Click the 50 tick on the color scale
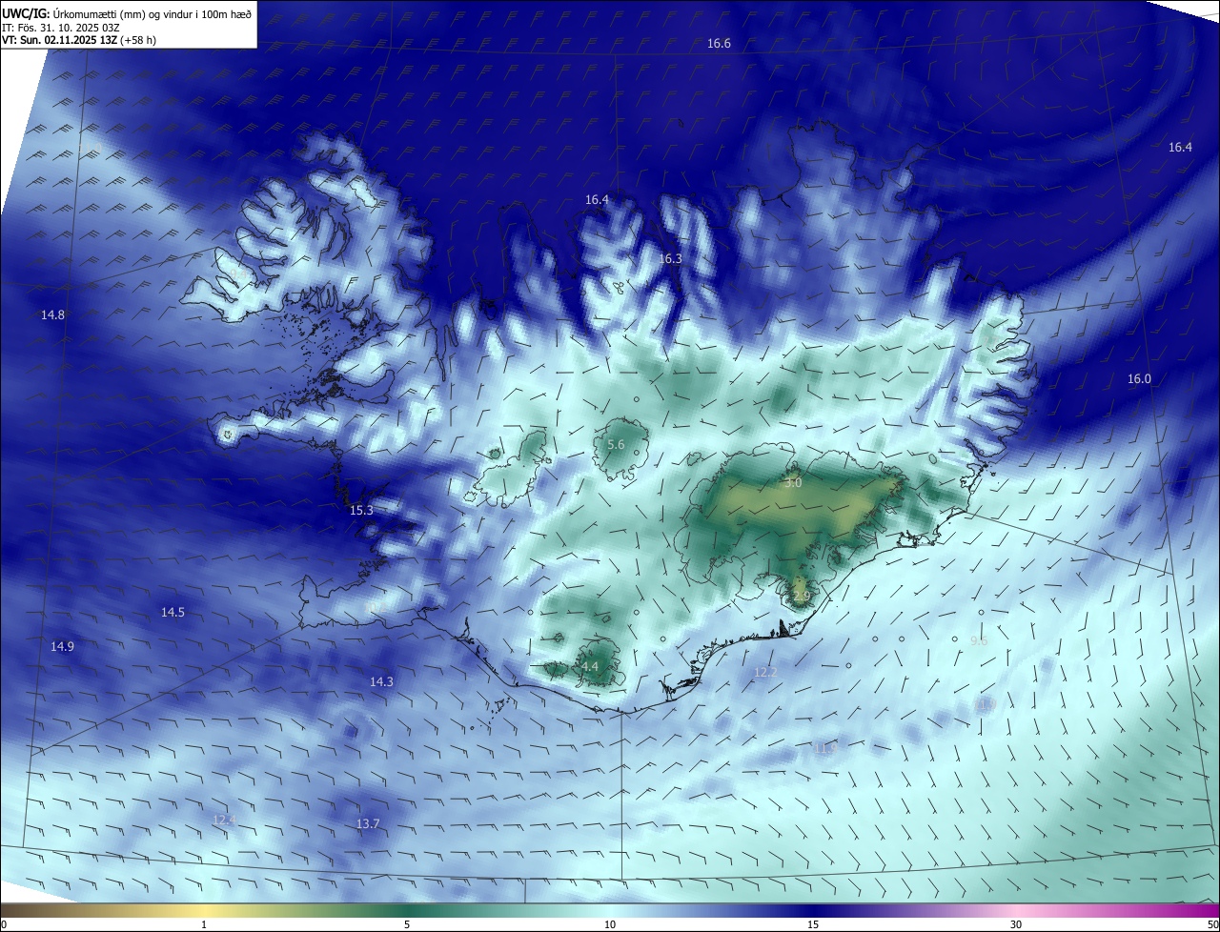 [1212, 924]
